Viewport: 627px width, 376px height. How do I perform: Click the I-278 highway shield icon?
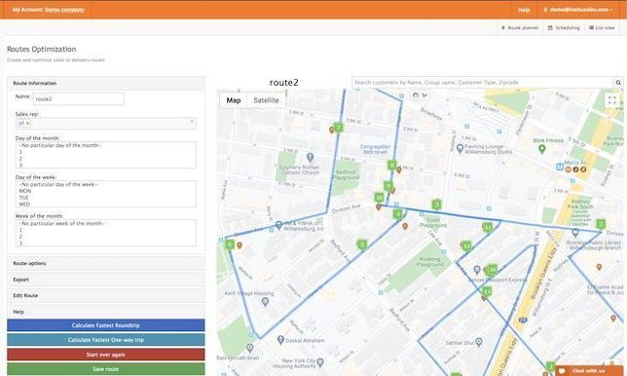(x=523, y=320)
